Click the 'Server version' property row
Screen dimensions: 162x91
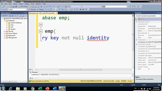point(148,65)
